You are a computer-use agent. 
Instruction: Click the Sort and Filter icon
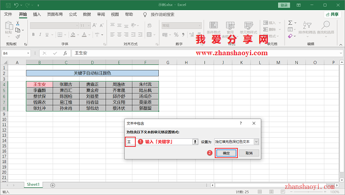(307, 25)
